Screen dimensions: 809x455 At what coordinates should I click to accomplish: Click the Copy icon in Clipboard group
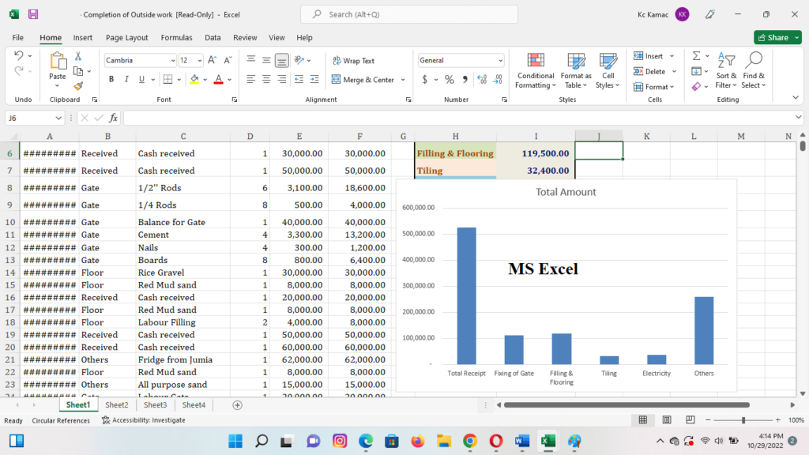[x=78, y=71]
